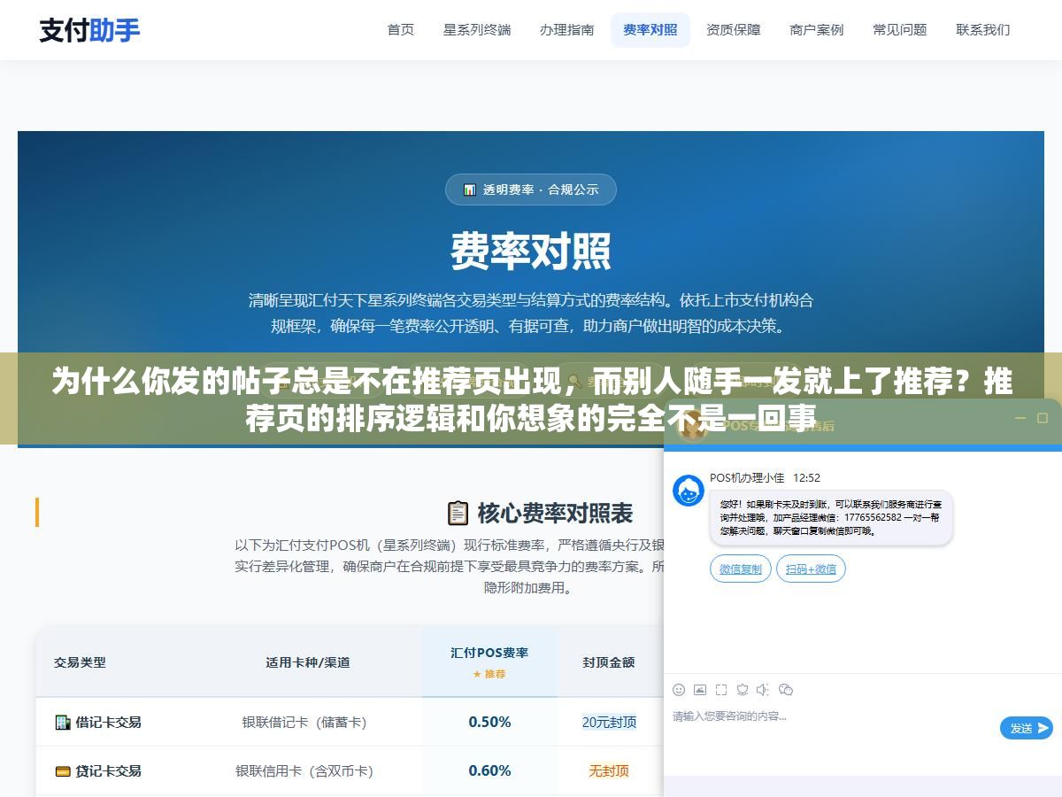Image resolution: width=1062 pixels, height=797 pixels.
Task: Click the 借记卡交易 row label
Action: click(x=108, y=723)
